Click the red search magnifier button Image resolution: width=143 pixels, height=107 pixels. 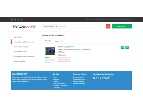click(108, 26)
